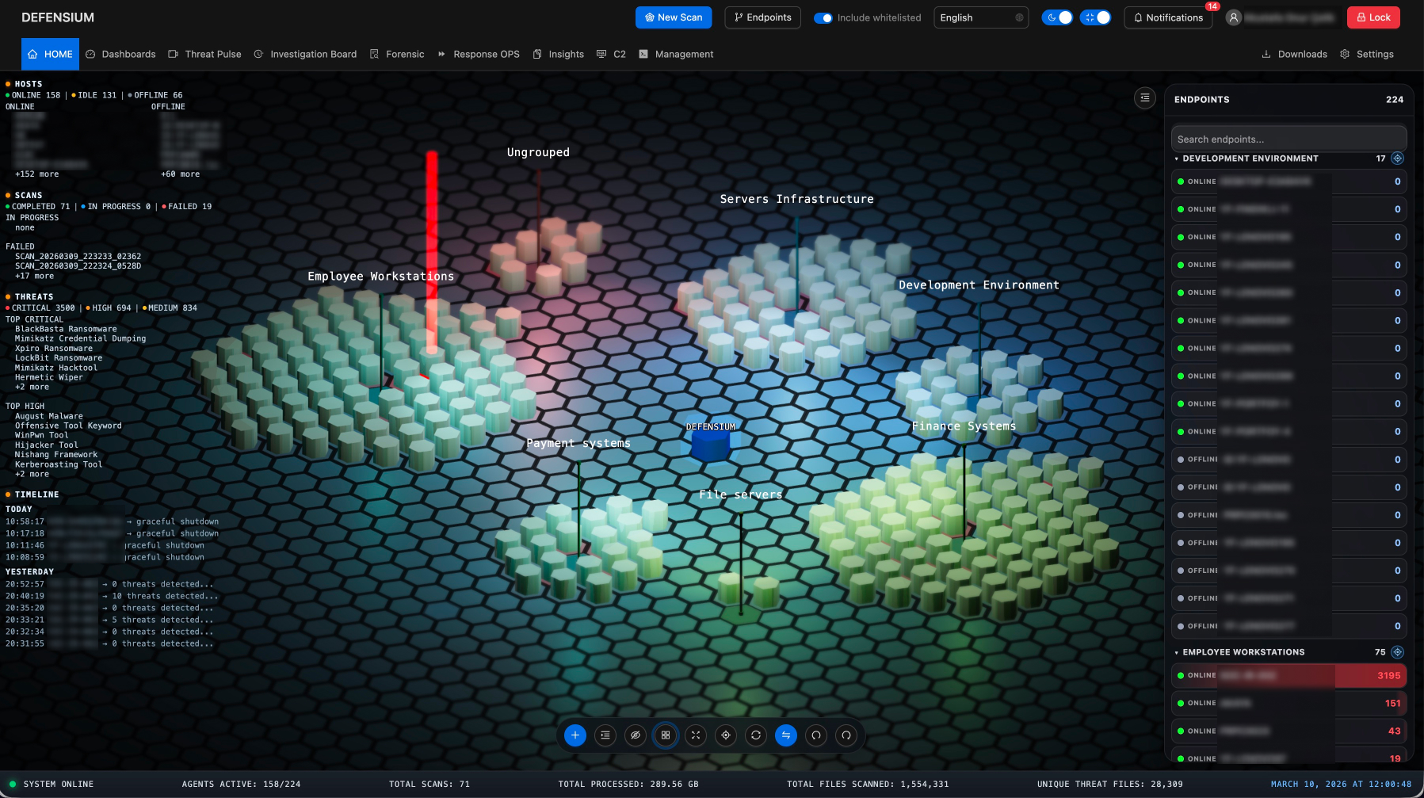This screenshot has width=1424, height=798.
Task: Click the indented list icon in the bottom toolbar
Action: [x=605, y=735]
